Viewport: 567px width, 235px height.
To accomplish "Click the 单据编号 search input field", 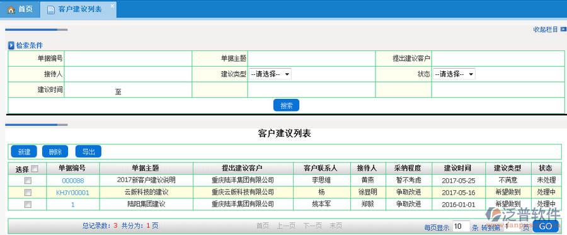I will click(128, 59).
